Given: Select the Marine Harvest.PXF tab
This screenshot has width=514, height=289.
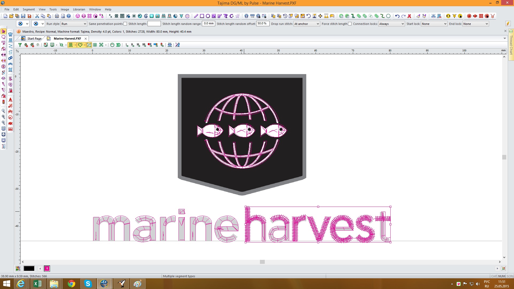Looking at the screenshot, I should [67, 39].
